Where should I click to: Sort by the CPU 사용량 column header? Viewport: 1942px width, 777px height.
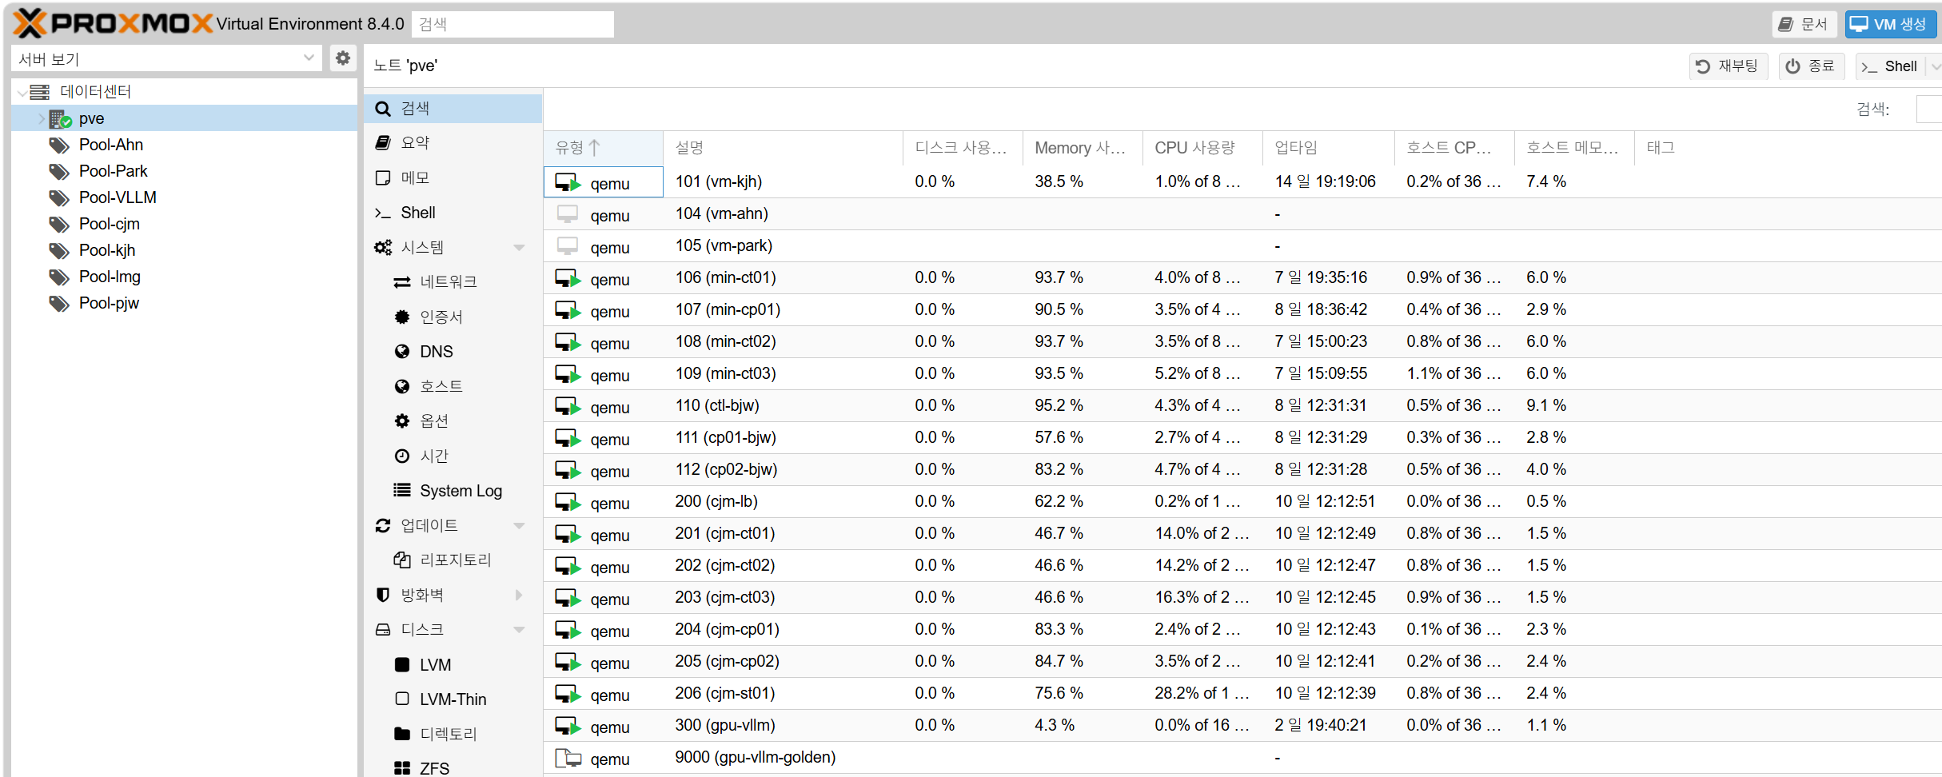point(1202,148)
